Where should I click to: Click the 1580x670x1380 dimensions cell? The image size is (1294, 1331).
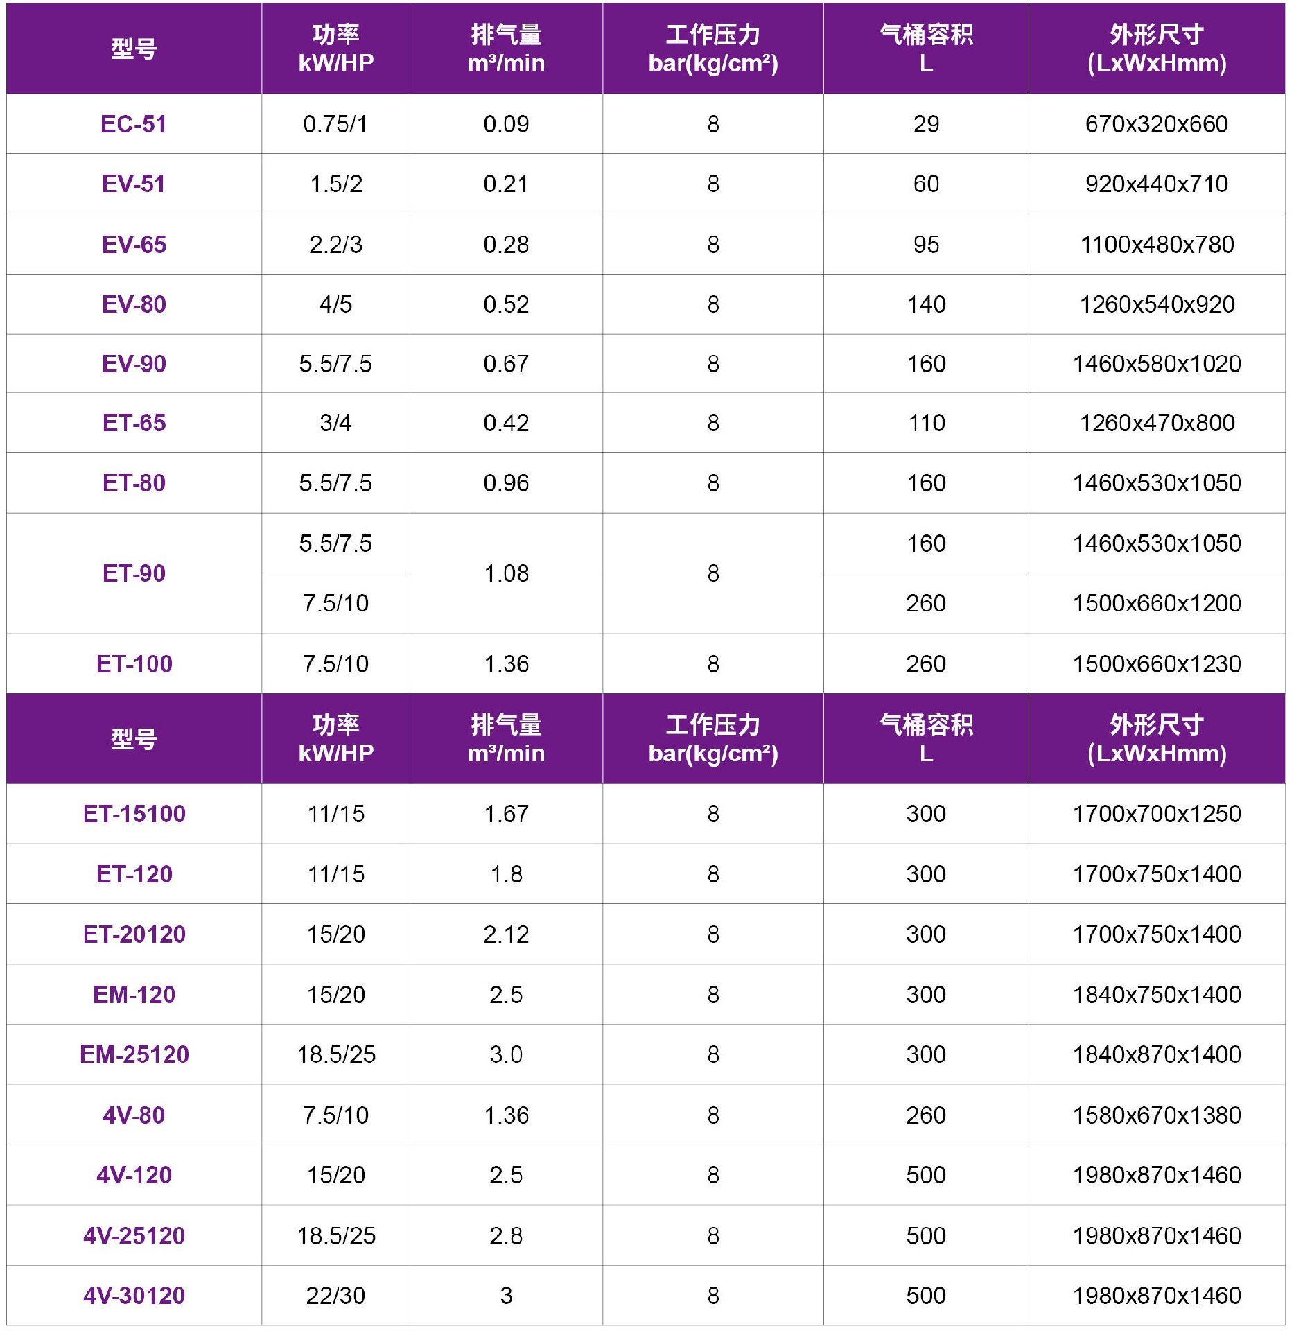pos(1156,1115)
